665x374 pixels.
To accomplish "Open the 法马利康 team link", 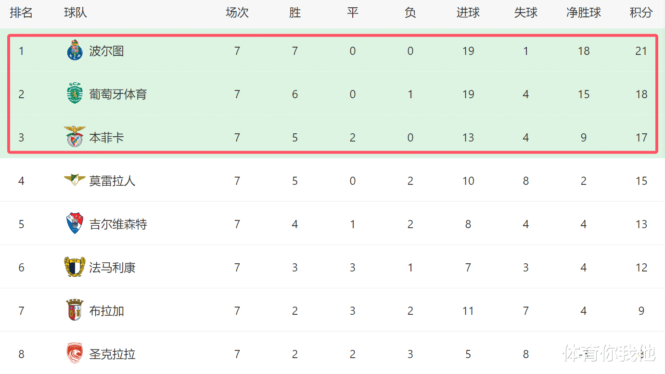I will (x=112, y=268).
